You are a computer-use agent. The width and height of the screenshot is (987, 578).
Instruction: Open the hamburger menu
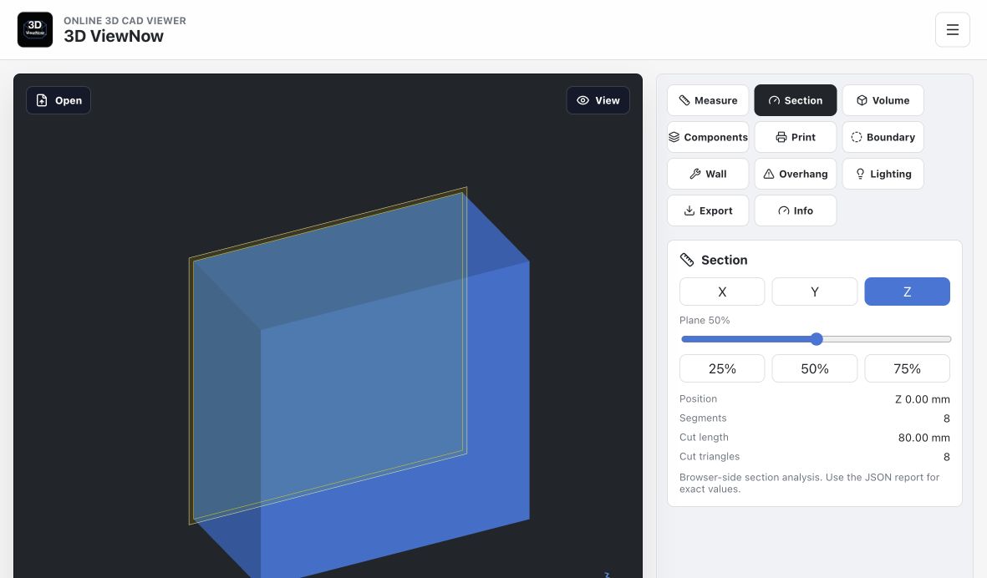pyautogui.click(x=953, y=29)
